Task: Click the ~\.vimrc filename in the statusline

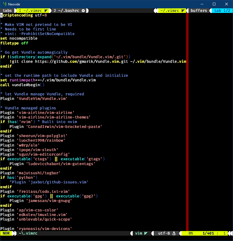Action: 28,233
